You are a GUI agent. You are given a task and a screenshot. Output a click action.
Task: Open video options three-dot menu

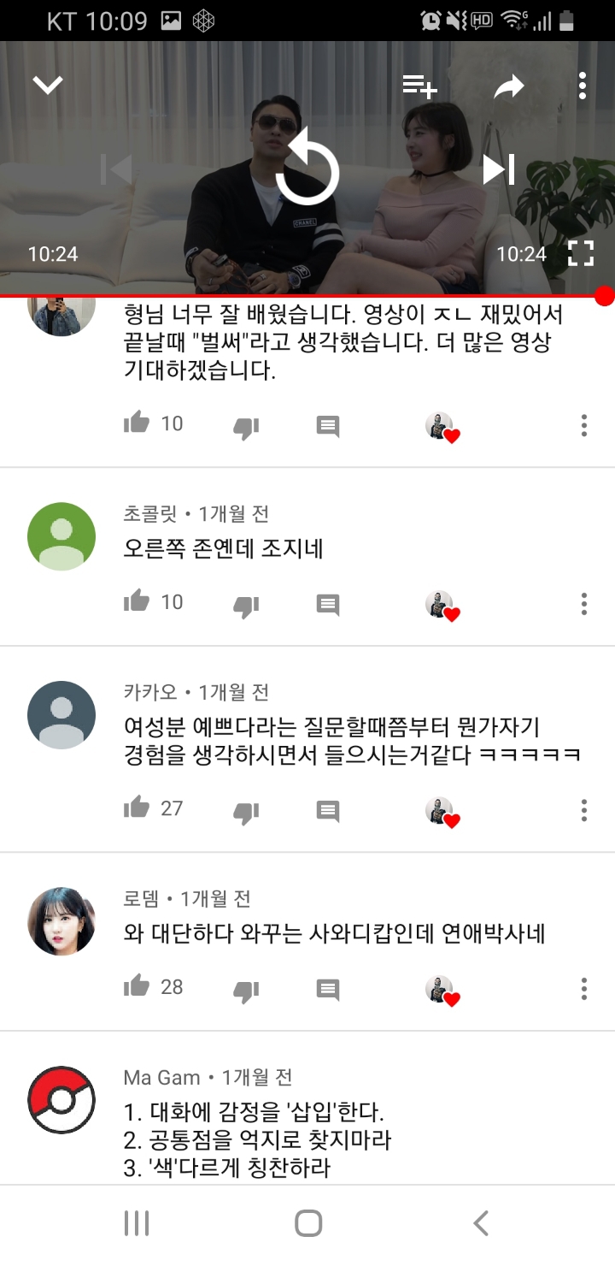click(x=583, y=86)
